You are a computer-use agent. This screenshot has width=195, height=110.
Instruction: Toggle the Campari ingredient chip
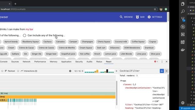click(73, 42)
